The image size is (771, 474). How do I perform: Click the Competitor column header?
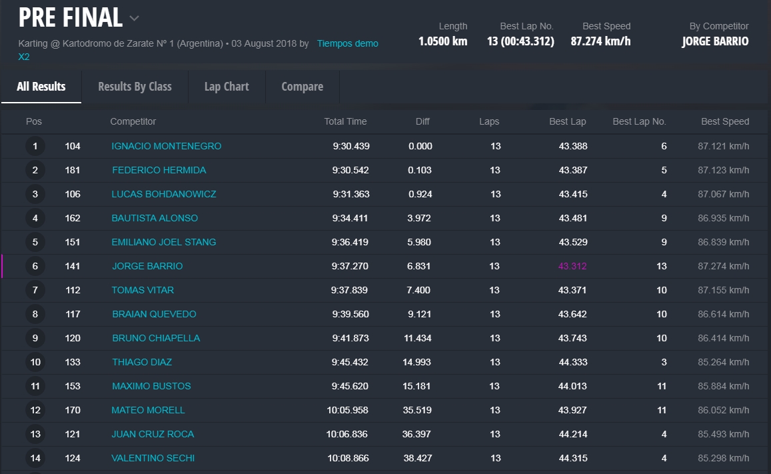tap(133, 121)
